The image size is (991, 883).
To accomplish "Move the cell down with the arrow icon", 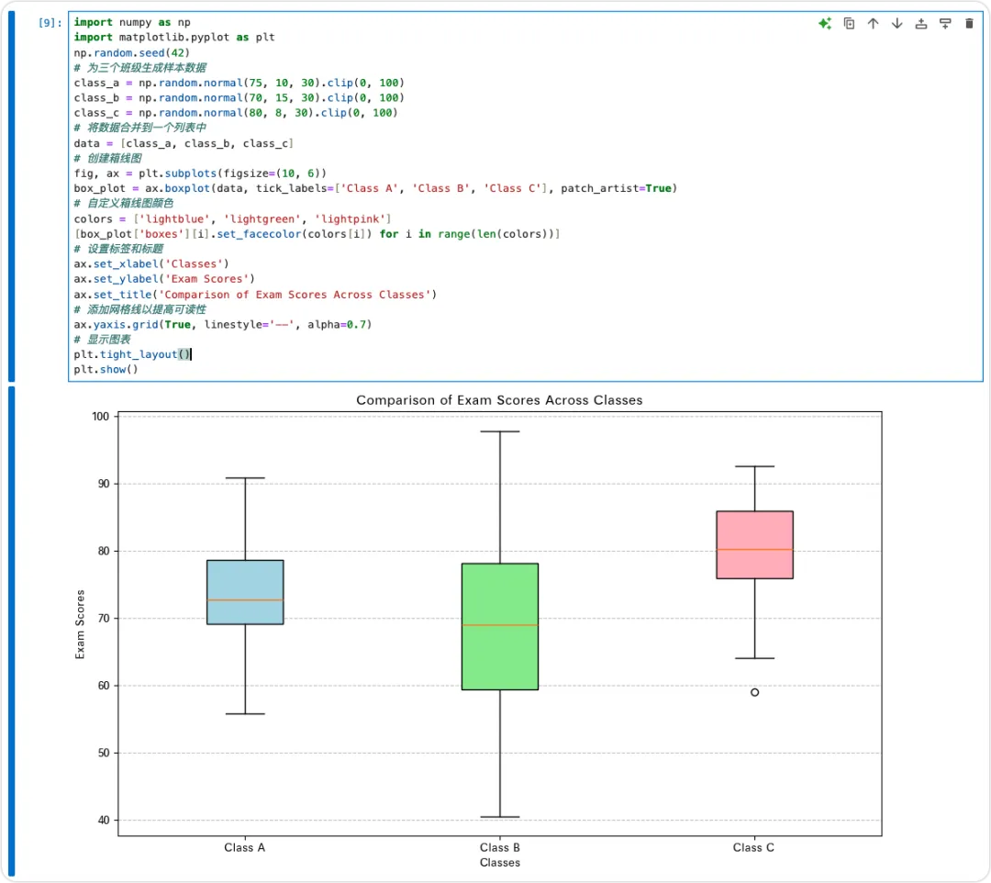I will [x=896, y=23].
